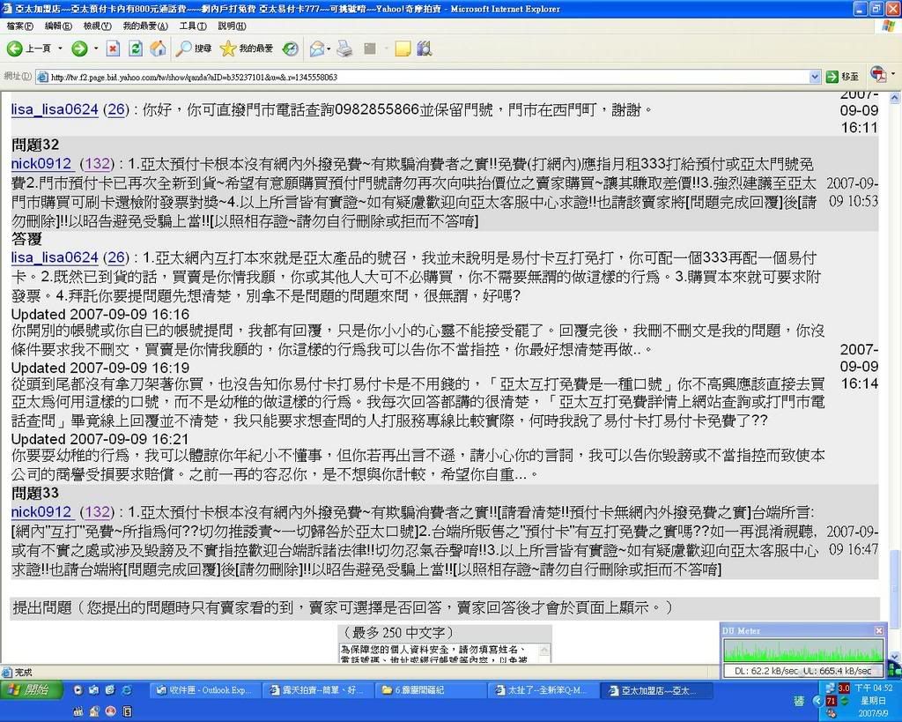Click the question text box scrollbar up arrow
902x722 pixels.
click(x=545, y=649)
